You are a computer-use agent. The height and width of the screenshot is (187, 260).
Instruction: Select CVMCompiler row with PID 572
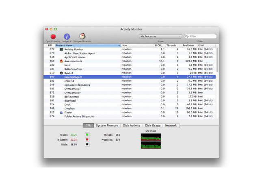coord(130,93)
